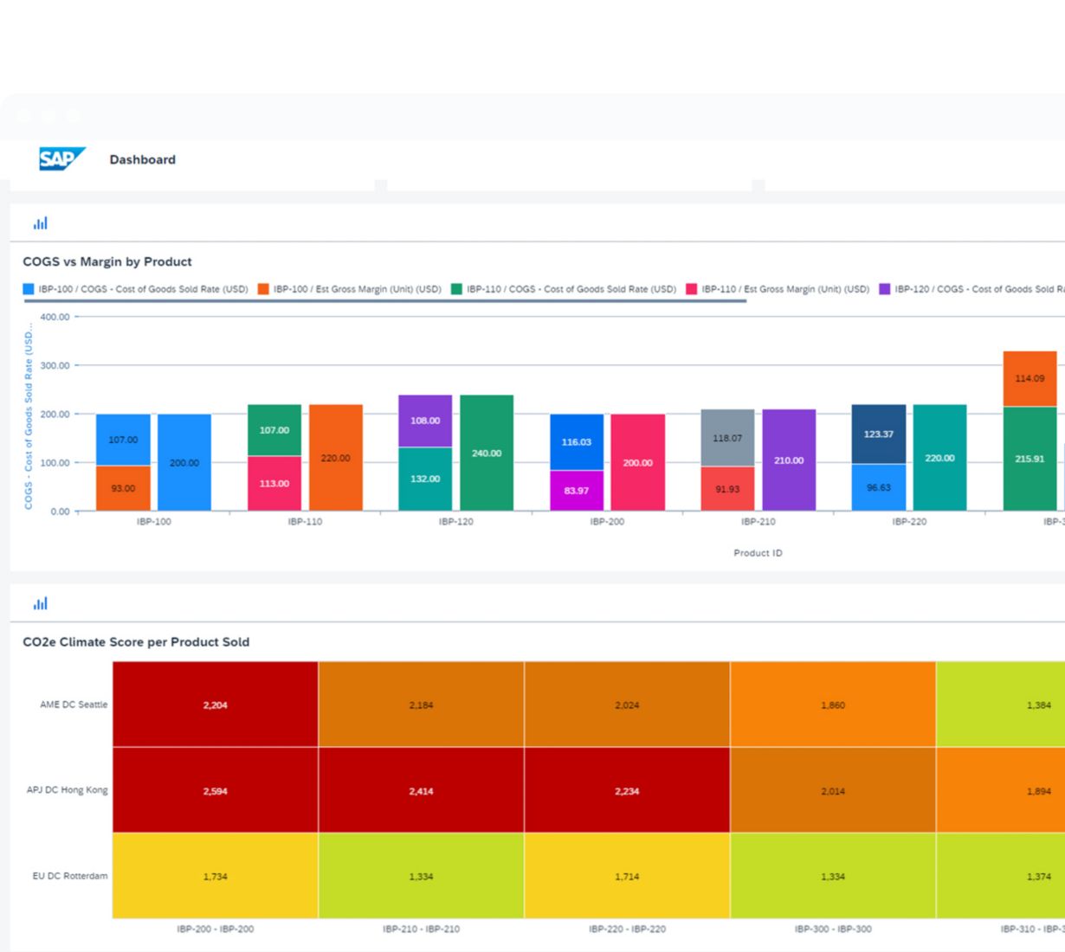Select the green 240.00 bar for IBP-120
This screenshot has width=1065, height=952.
click(x=487, y=453)
